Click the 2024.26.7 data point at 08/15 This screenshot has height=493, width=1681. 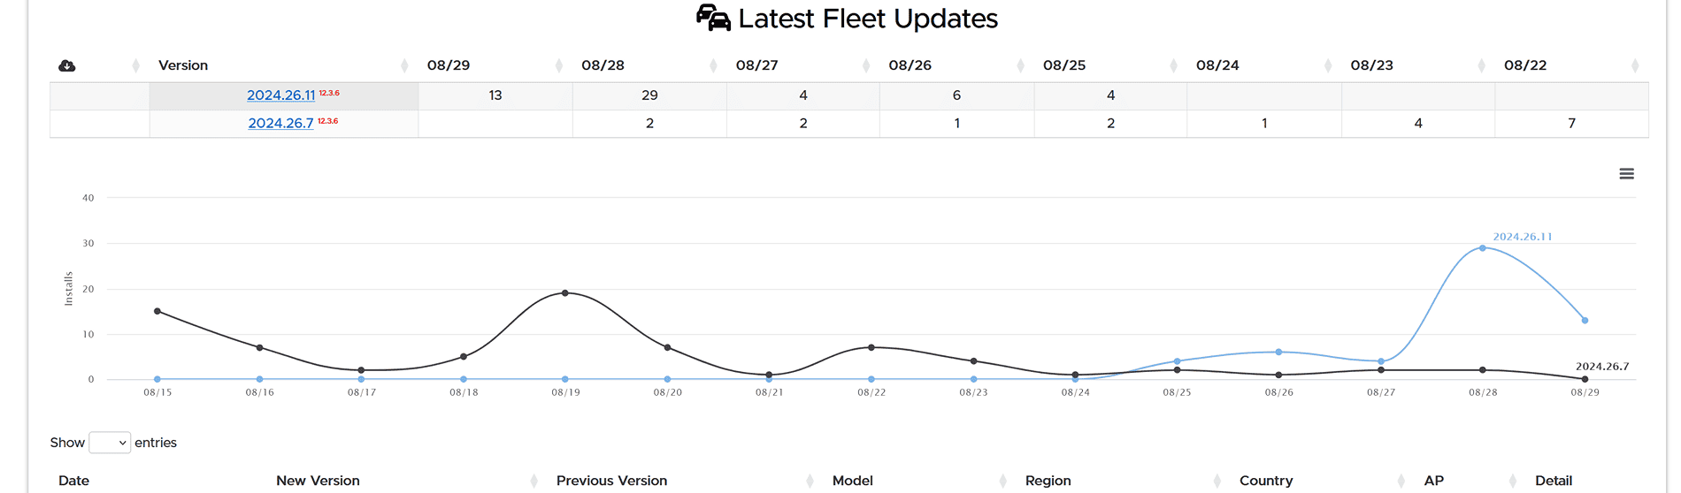tap(157, 311)
